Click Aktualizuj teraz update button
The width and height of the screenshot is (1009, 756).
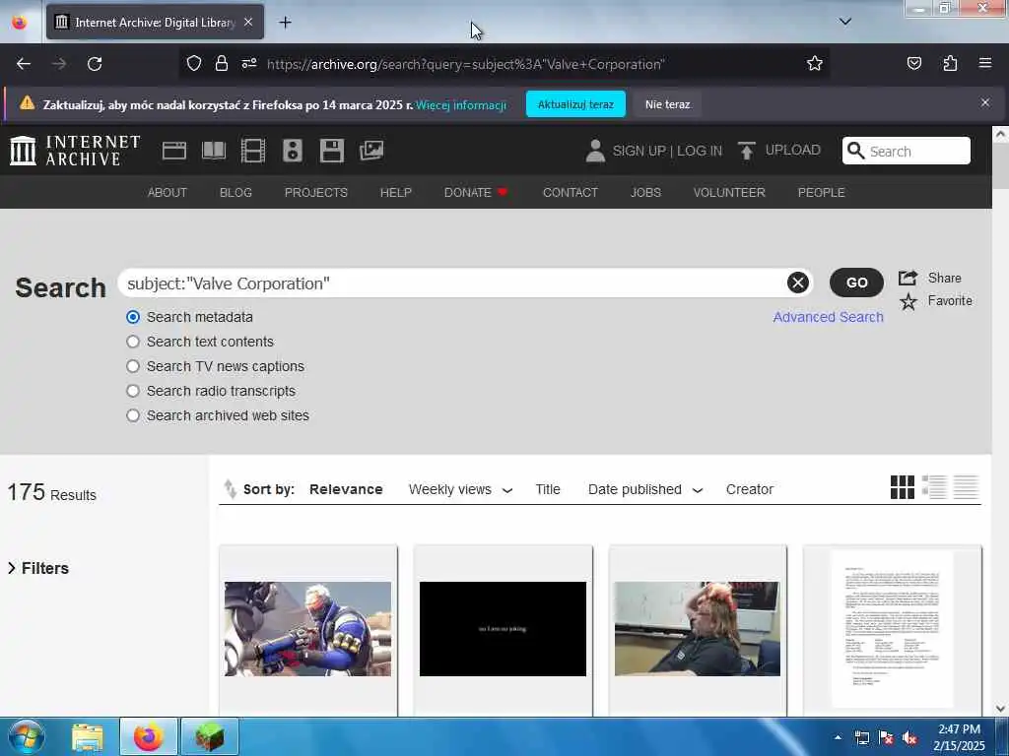[x=575, y=104]
